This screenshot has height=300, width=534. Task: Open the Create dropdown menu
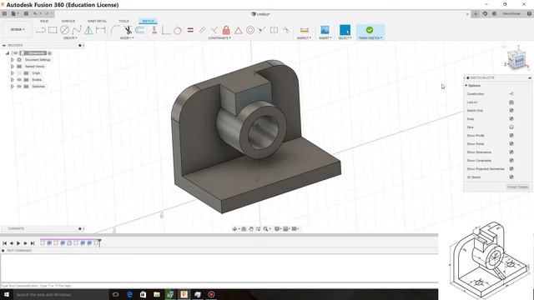click(x=70, y=38)
